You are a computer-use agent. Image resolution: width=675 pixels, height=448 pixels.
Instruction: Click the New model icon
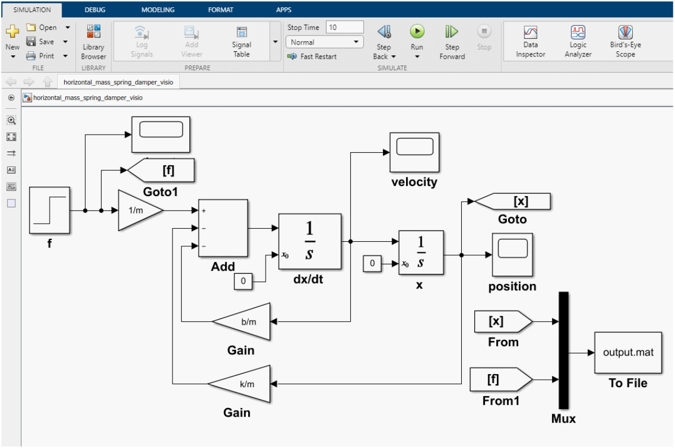click(12, 31)
